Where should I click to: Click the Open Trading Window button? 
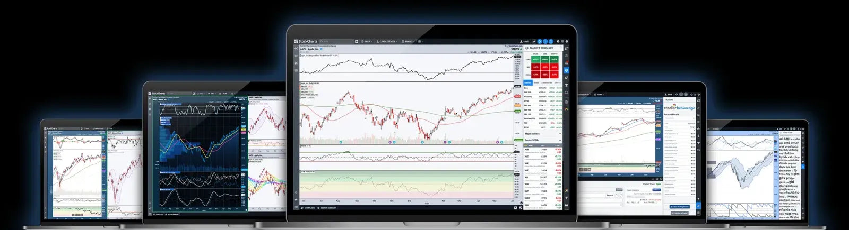(679, 206)
